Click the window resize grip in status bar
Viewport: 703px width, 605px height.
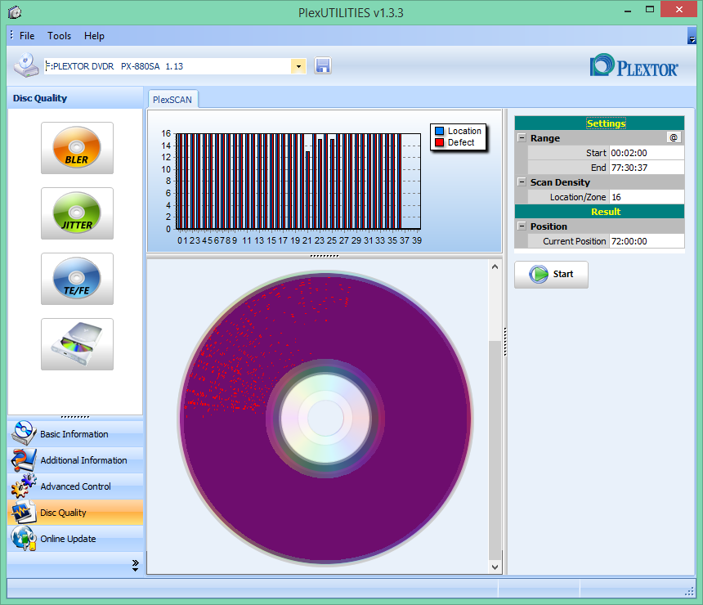(x=690, y=592)
